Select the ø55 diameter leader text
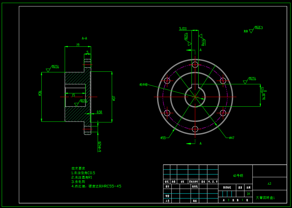Viewport: 292px width, 208px height. [x=163, y=138]
